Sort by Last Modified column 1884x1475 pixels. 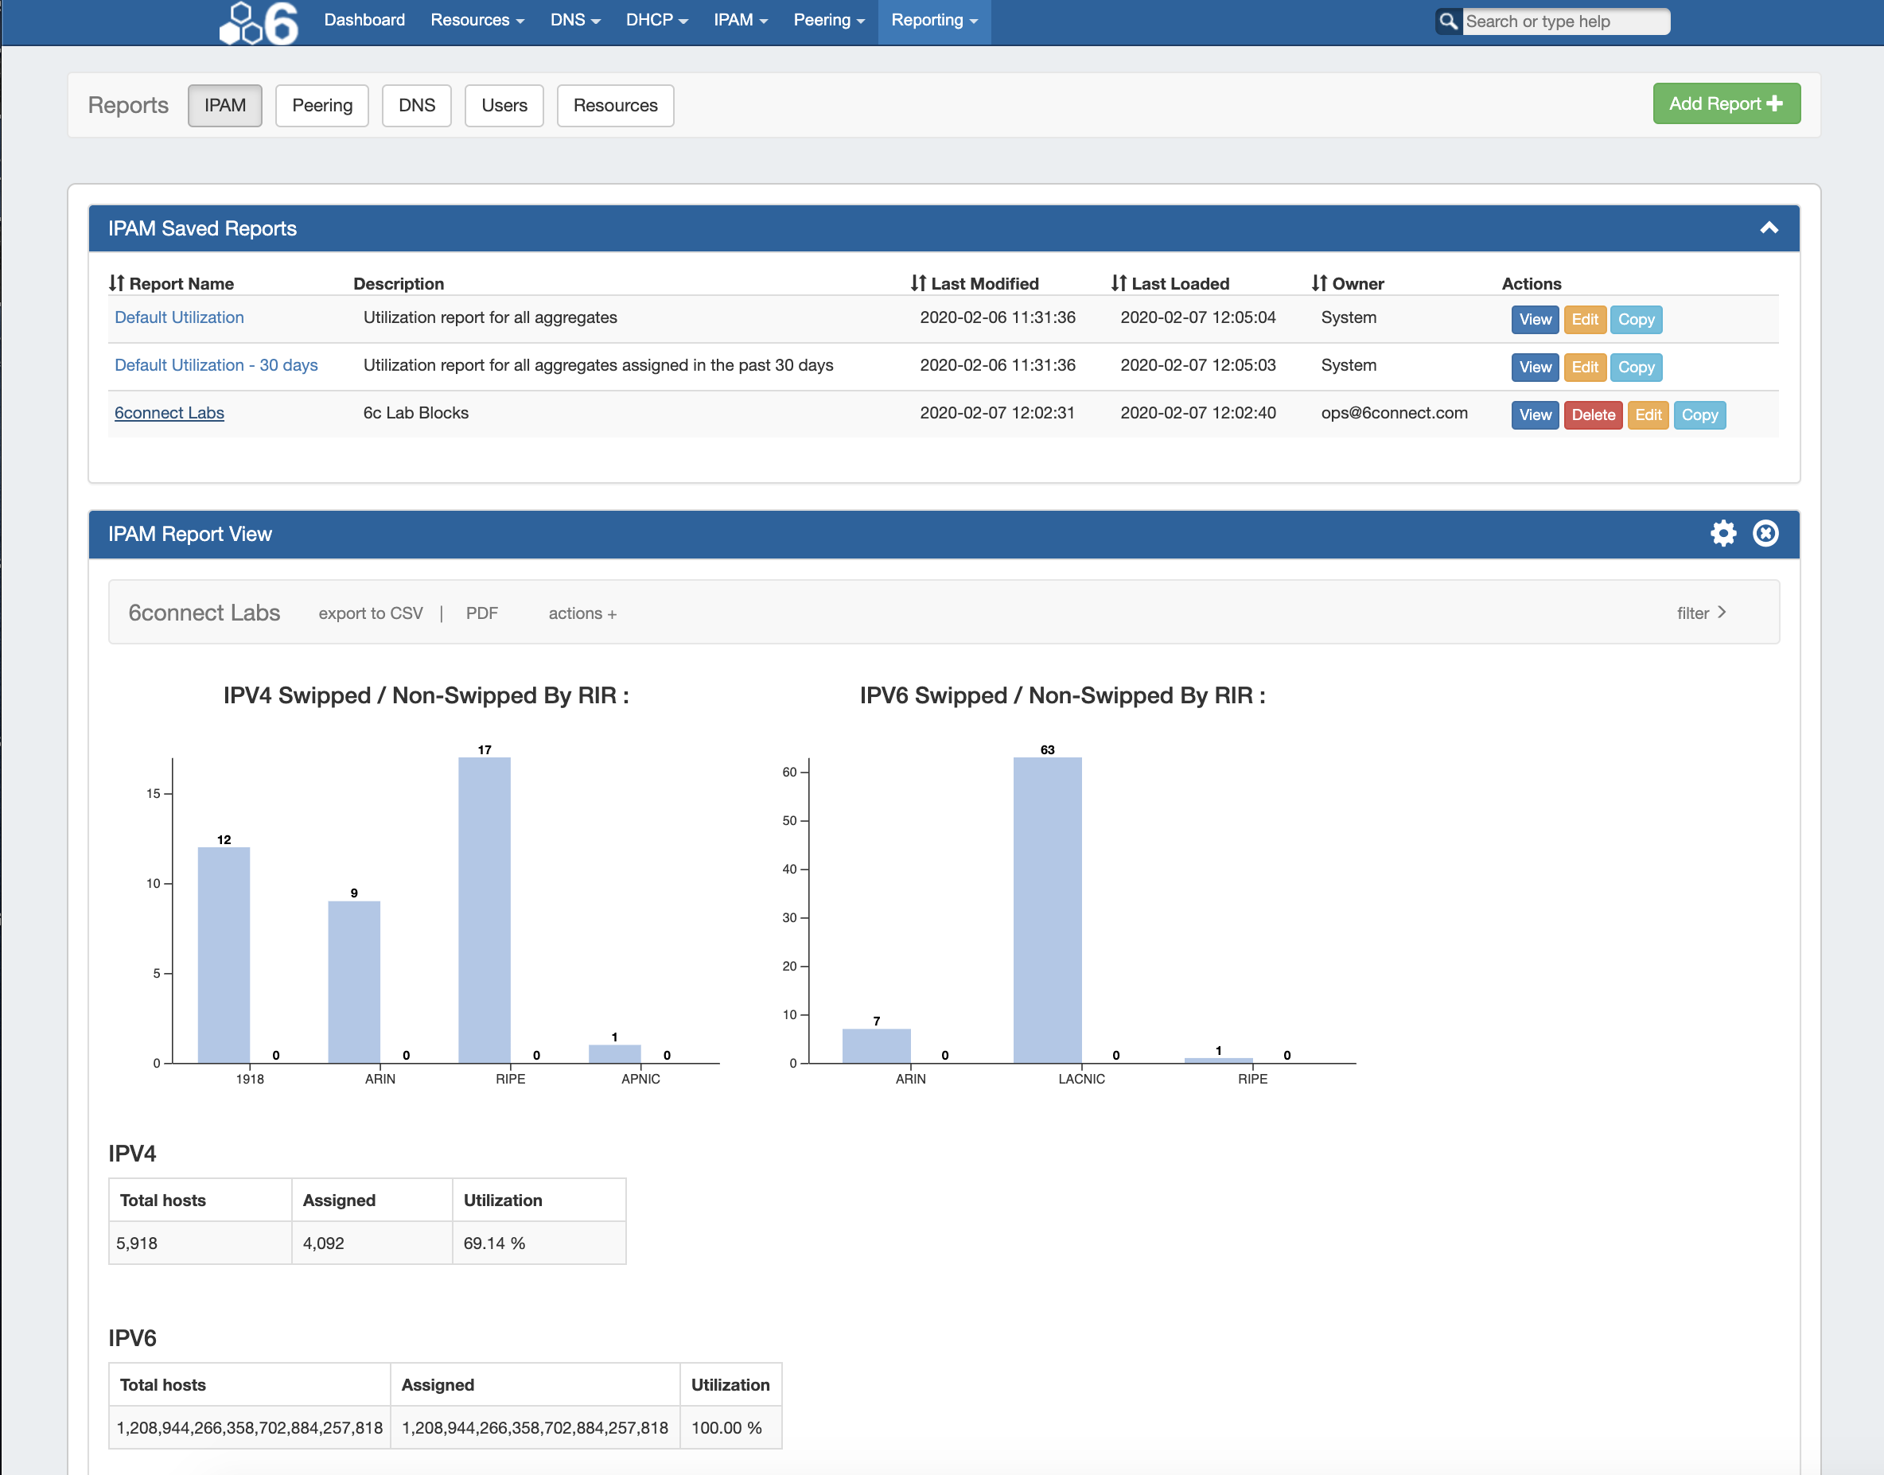pos(974,283)
